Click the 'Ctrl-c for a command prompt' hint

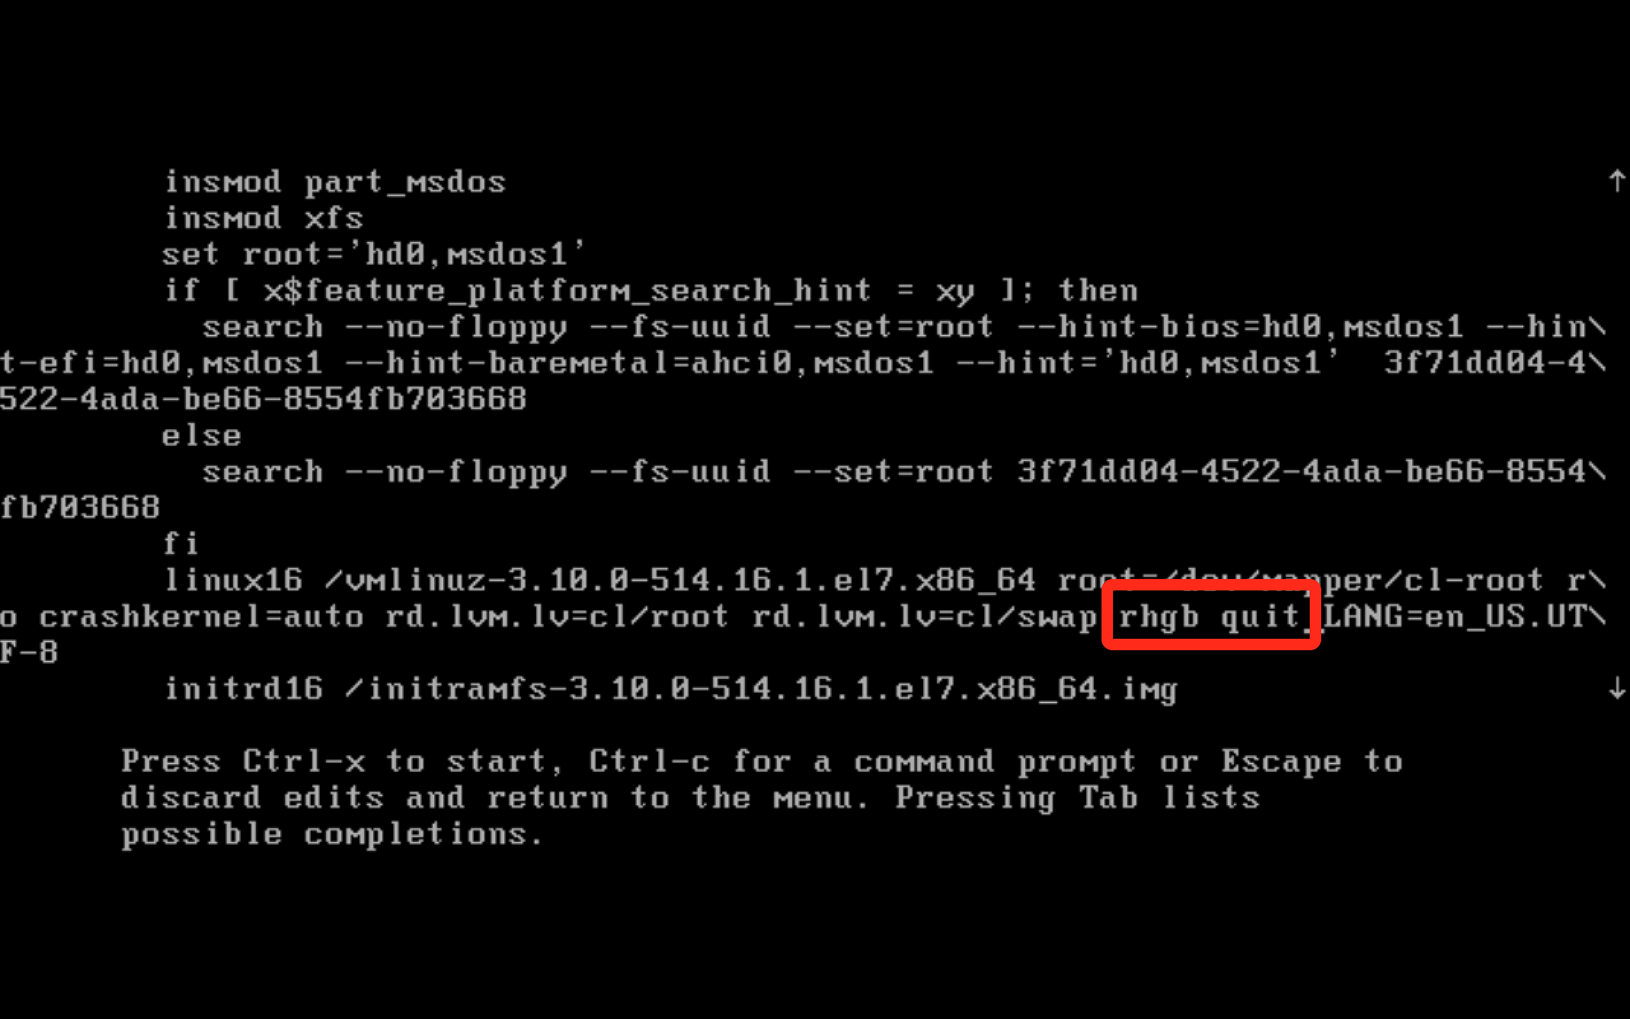point(862,762)
